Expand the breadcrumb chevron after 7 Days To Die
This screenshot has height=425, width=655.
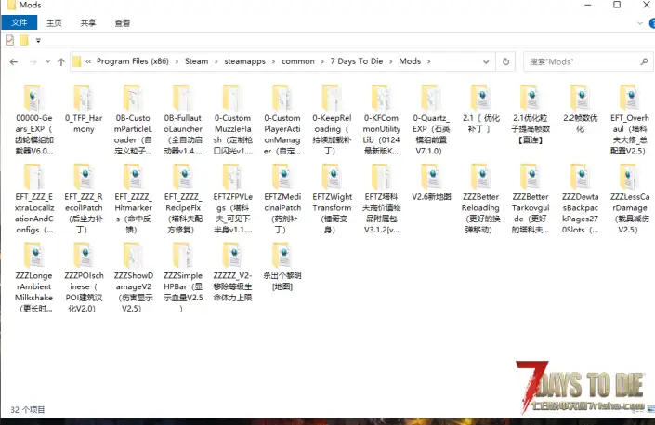(390, 62)
